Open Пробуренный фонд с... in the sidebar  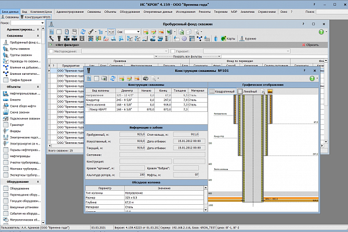click(22, 42)
